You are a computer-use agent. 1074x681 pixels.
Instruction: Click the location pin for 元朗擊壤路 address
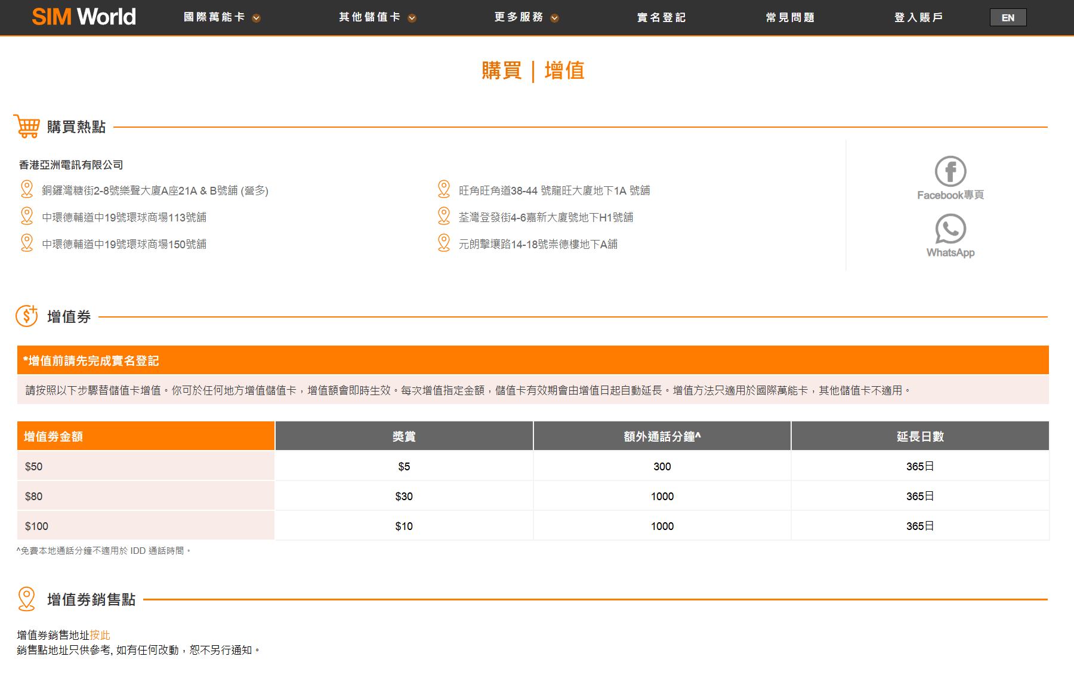click(444, 243)
